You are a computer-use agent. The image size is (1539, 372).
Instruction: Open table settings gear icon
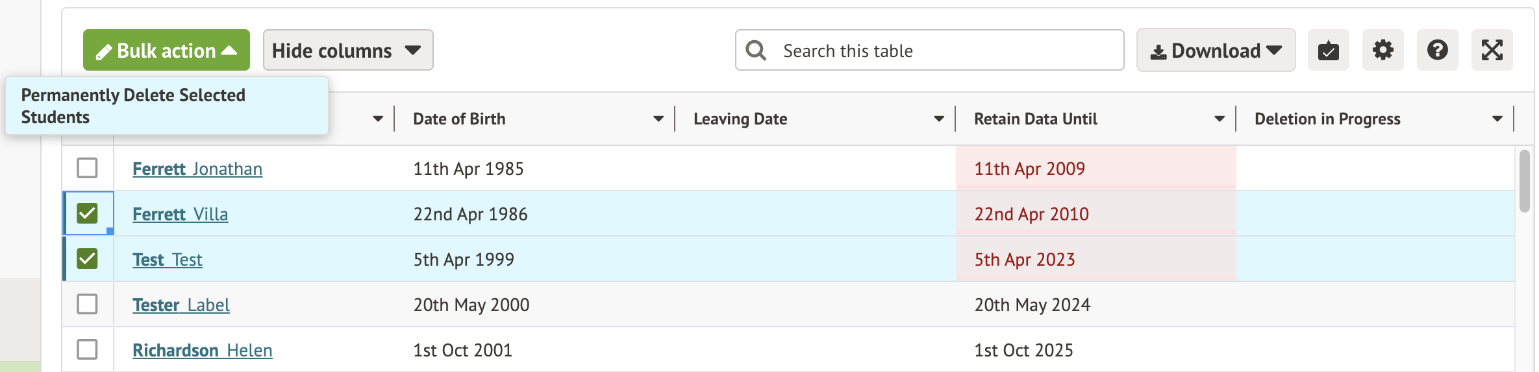(x=1383, y=51)
